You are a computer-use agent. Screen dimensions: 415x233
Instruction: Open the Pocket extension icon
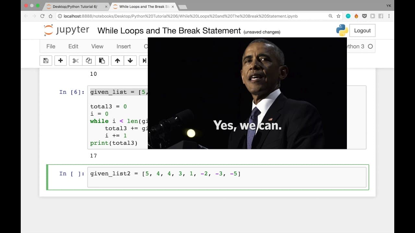click(364, 16)
